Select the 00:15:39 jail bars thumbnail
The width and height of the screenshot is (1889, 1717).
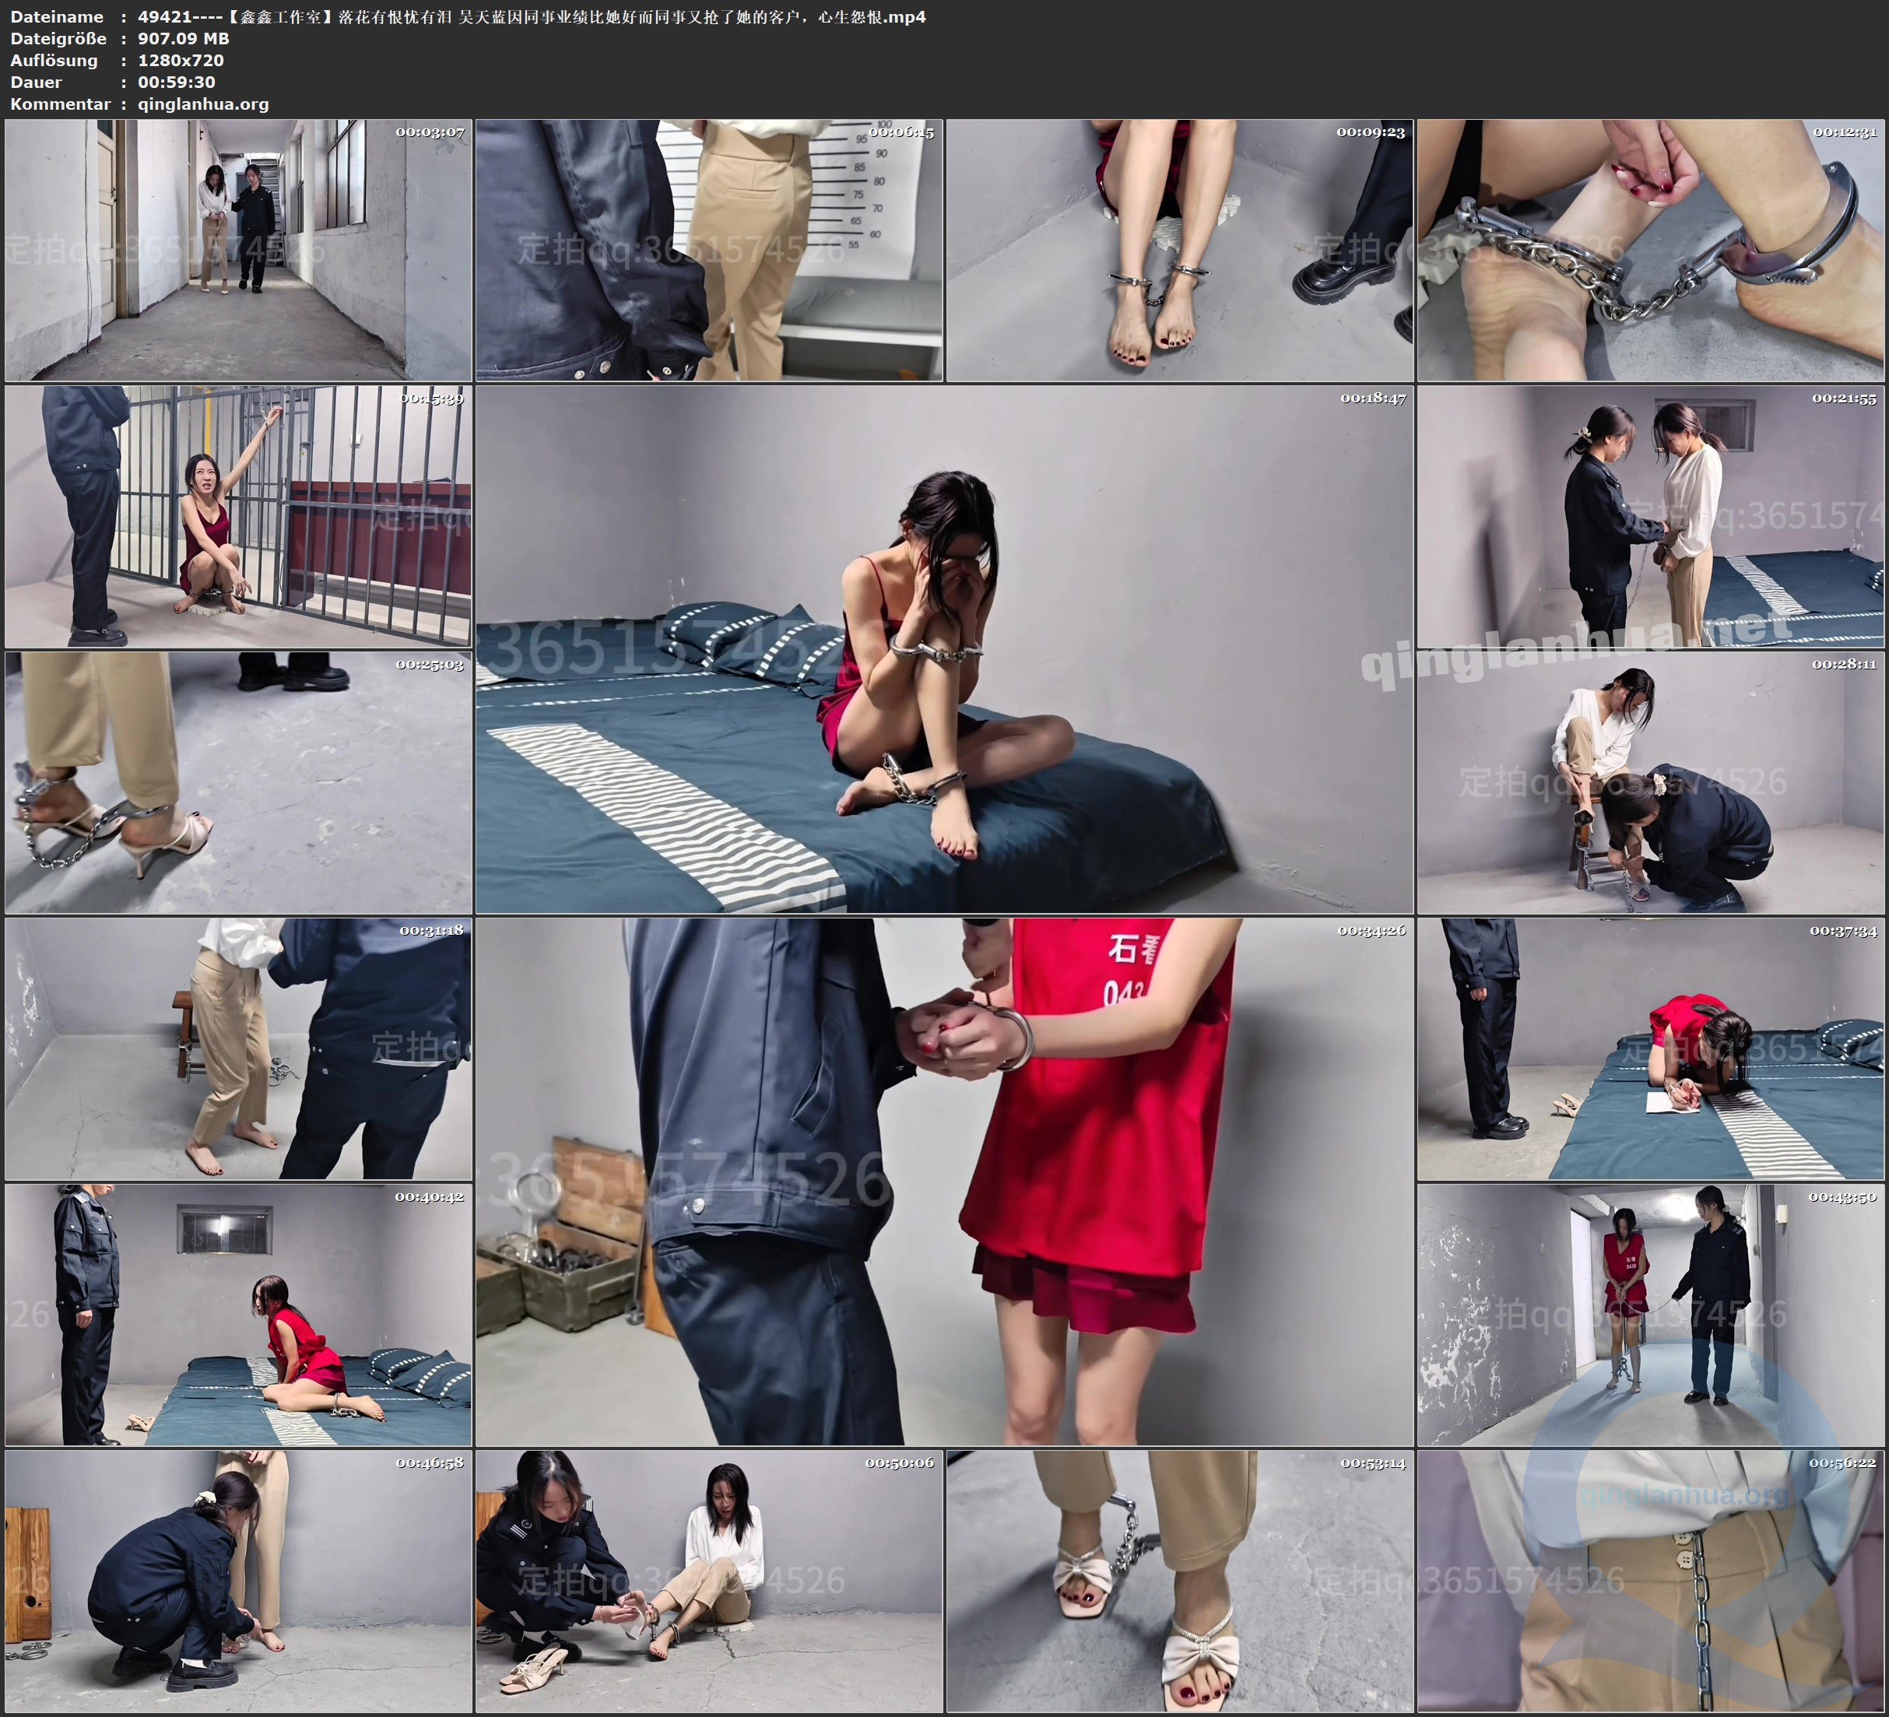coord(238,515)
